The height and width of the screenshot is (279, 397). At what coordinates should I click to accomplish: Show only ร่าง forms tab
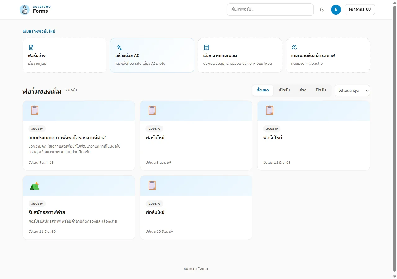tap(303, 90)
